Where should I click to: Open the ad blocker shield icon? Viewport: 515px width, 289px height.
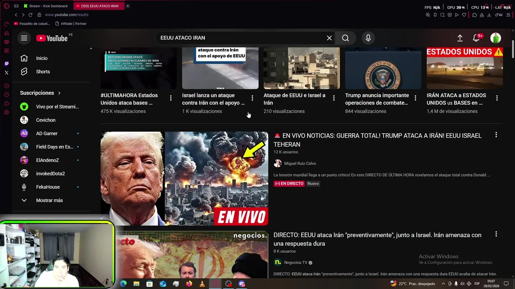pyautogui.click(x=449, y=15)
